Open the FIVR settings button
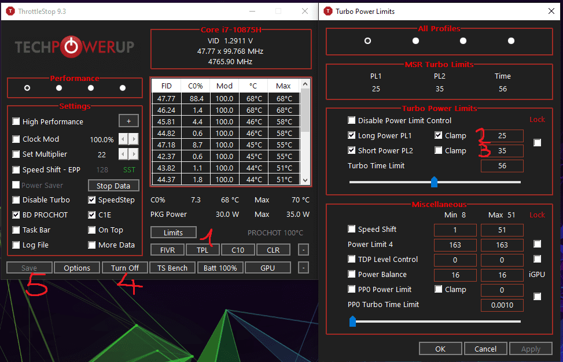 (x=167, y=250)
